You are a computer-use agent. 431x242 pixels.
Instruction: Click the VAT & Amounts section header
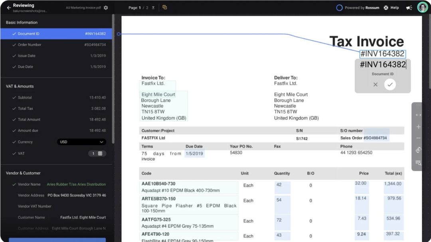[20, 86]
